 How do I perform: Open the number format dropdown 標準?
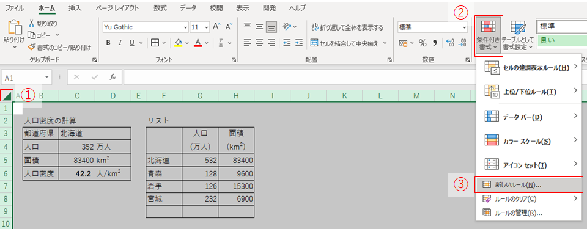(465, 27)
